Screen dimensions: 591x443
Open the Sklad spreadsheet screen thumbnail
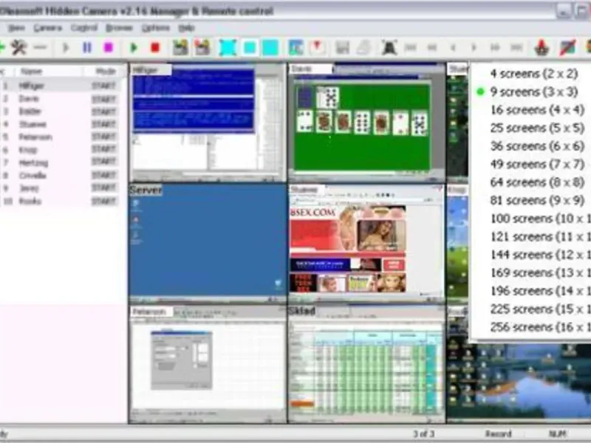pos(366,364)
